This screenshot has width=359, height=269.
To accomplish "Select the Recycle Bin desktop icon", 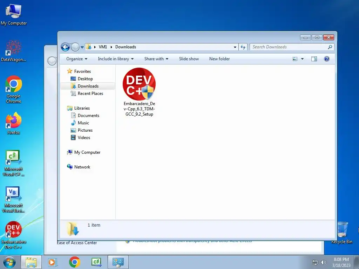I will pos(342,233).
